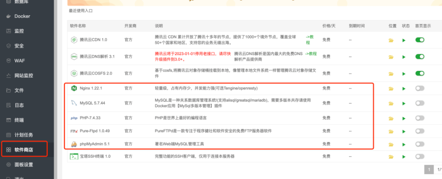Open folder location for phpMyAdmin
The width and height of the screenshot is (442, 179).
[391, 144]
